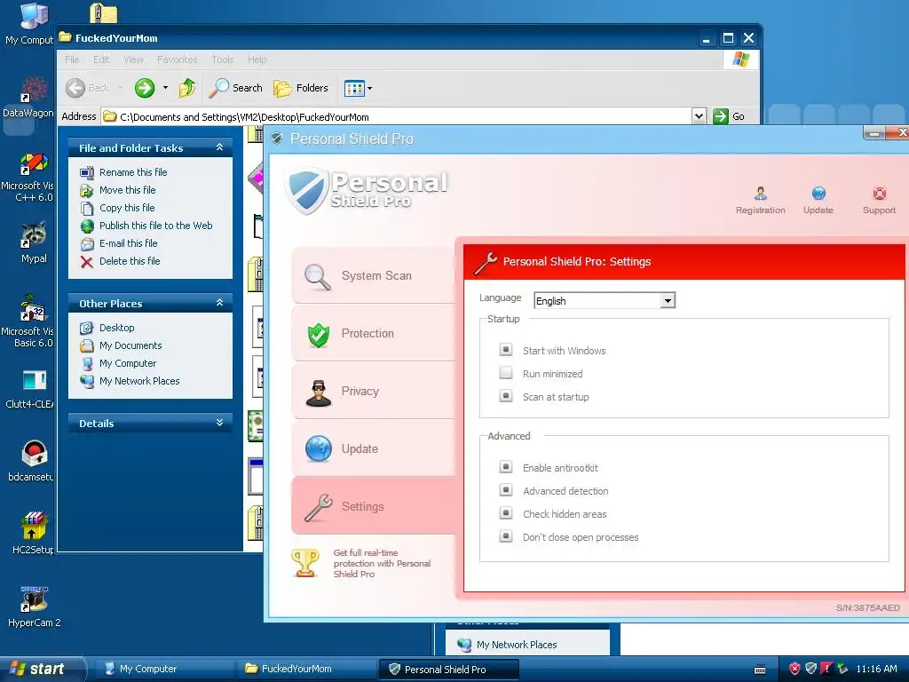Image resolution: width=909 pixels, height=682 pixels.
Task: Open the Help menu in Explorer
Action: tap(257, 59)
